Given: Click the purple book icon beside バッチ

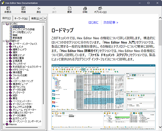Looking at the screenshot, I should 11,78.
